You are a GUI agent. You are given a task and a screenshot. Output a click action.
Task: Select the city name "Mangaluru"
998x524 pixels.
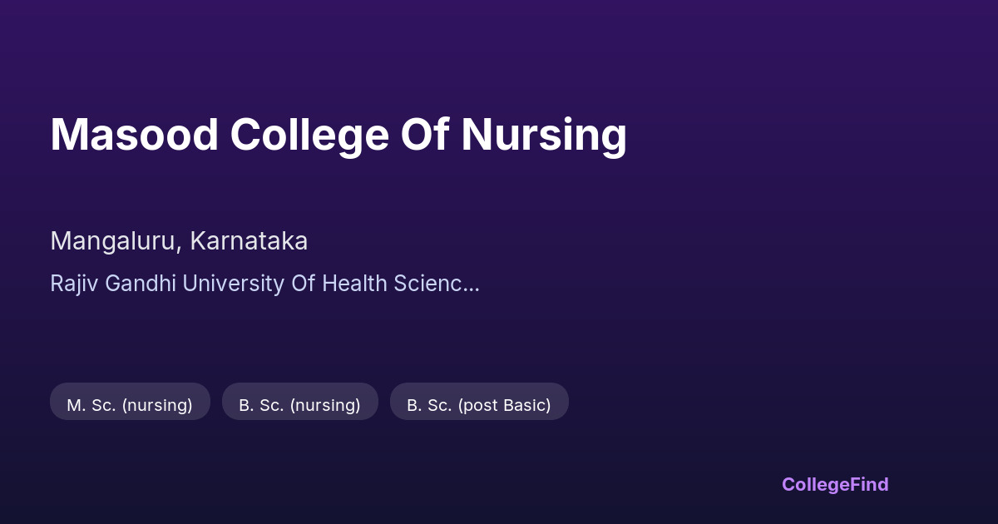click(115, 241)
